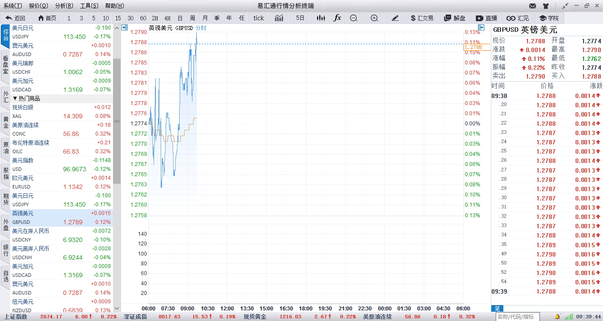Click the 返回 back button
The image size is (603, 321).
tap(16, 18)
